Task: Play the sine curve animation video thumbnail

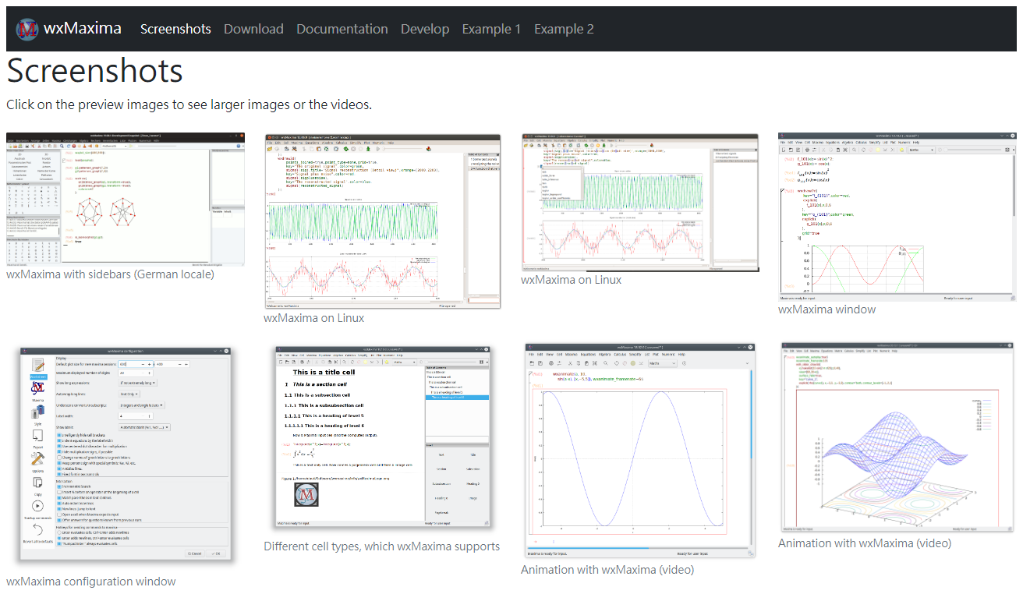Action: (640, 451)
